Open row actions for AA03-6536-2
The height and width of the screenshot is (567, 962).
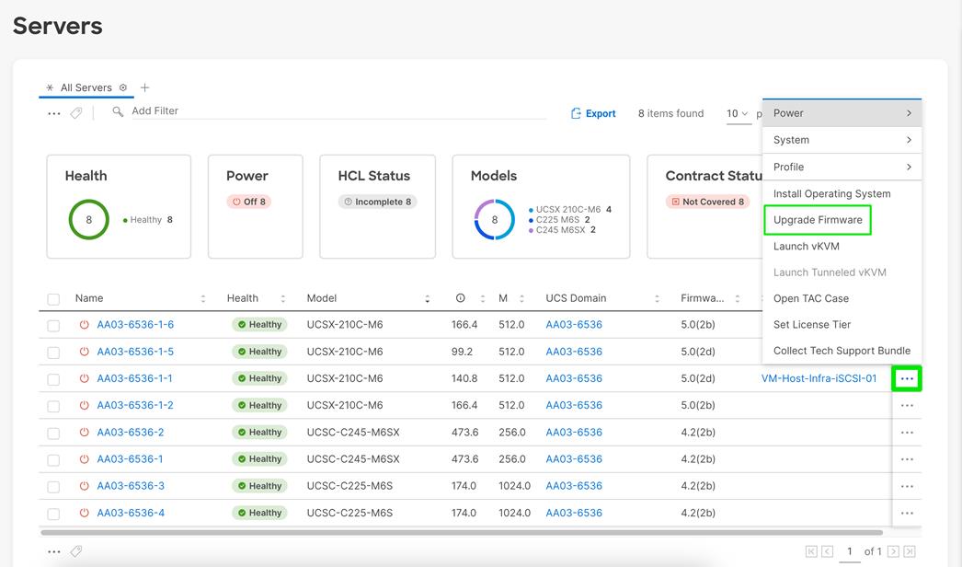tap(907, 433)
